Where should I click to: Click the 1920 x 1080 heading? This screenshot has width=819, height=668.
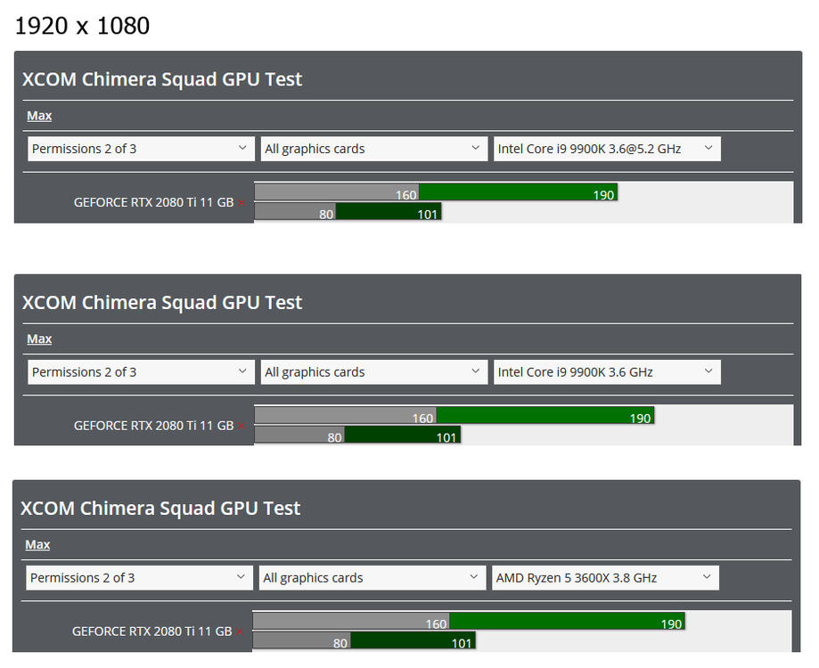82,26
